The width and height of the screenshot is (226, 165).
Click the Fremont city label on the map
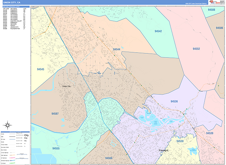point(163,150)
